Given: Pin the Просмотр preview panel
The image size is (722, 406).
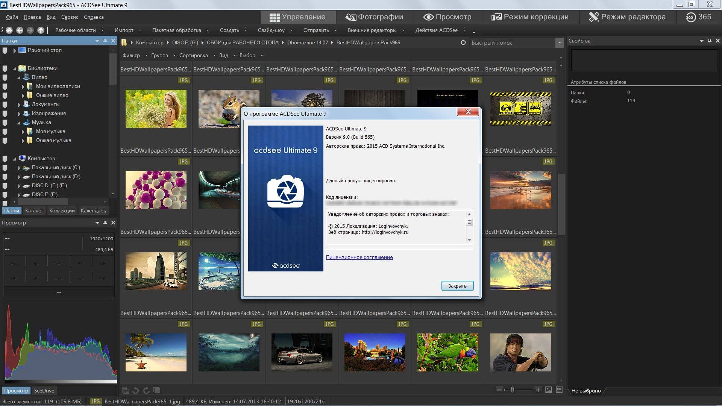Looking at the screenshot, I should (x=105, y=222).
